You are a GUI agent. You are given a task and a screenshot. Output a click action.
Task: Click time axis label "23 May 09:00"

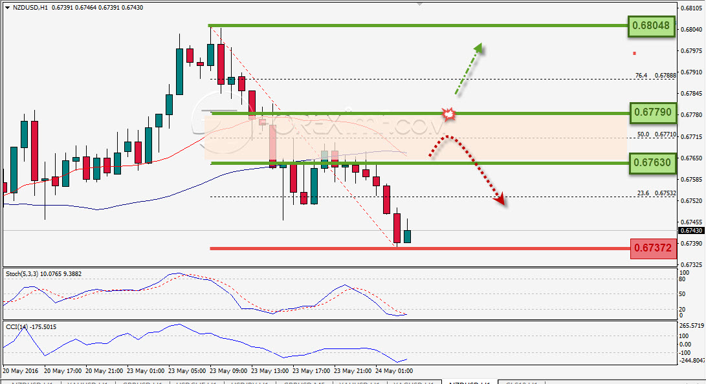point(228,371)
